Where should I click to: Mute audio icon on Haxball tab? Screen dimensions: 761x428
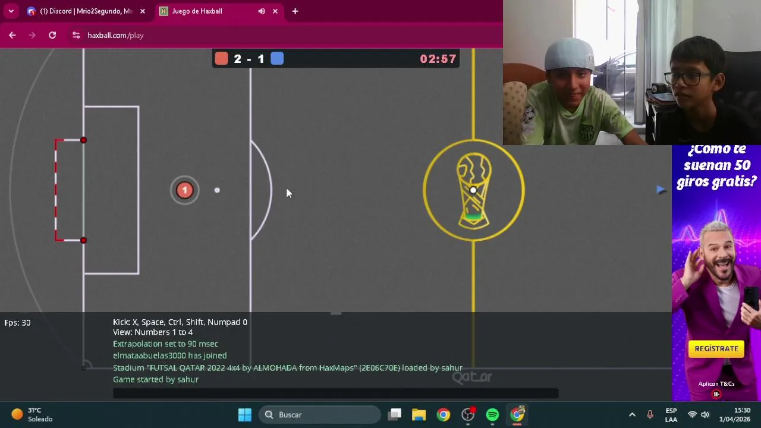click(262, 11)
